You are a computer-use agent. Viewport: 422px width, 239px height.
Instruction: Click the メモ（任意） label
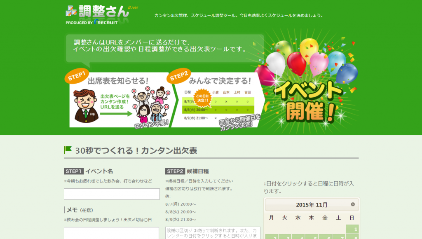click(80, 210)
